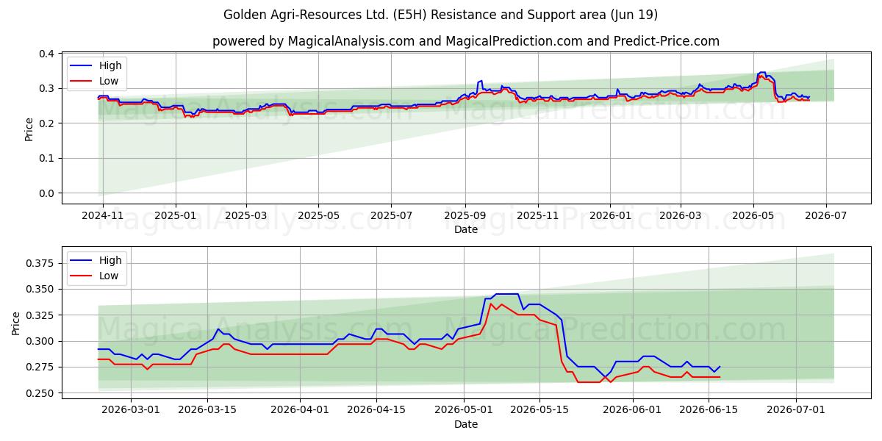
Task: Click the 2026-04-15 date label on bottom chart
Action: point(376,410)
